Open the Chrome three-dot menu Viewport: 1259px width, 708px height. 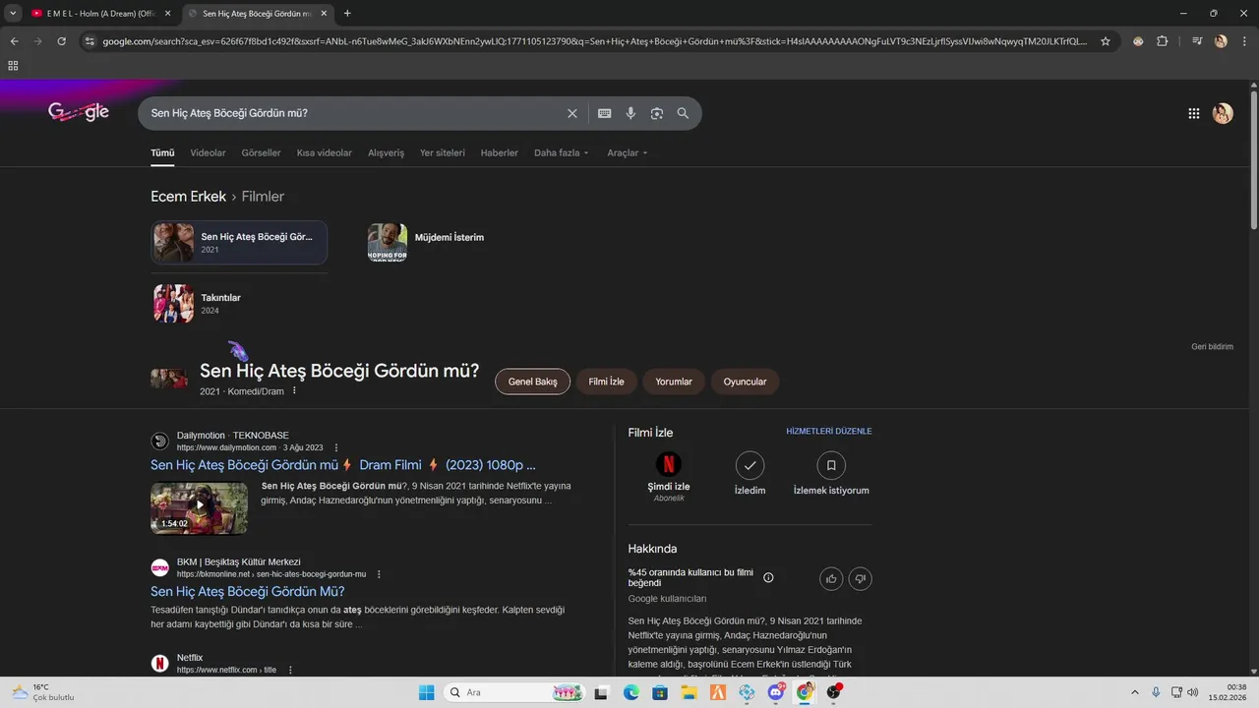pos(1244,41)
